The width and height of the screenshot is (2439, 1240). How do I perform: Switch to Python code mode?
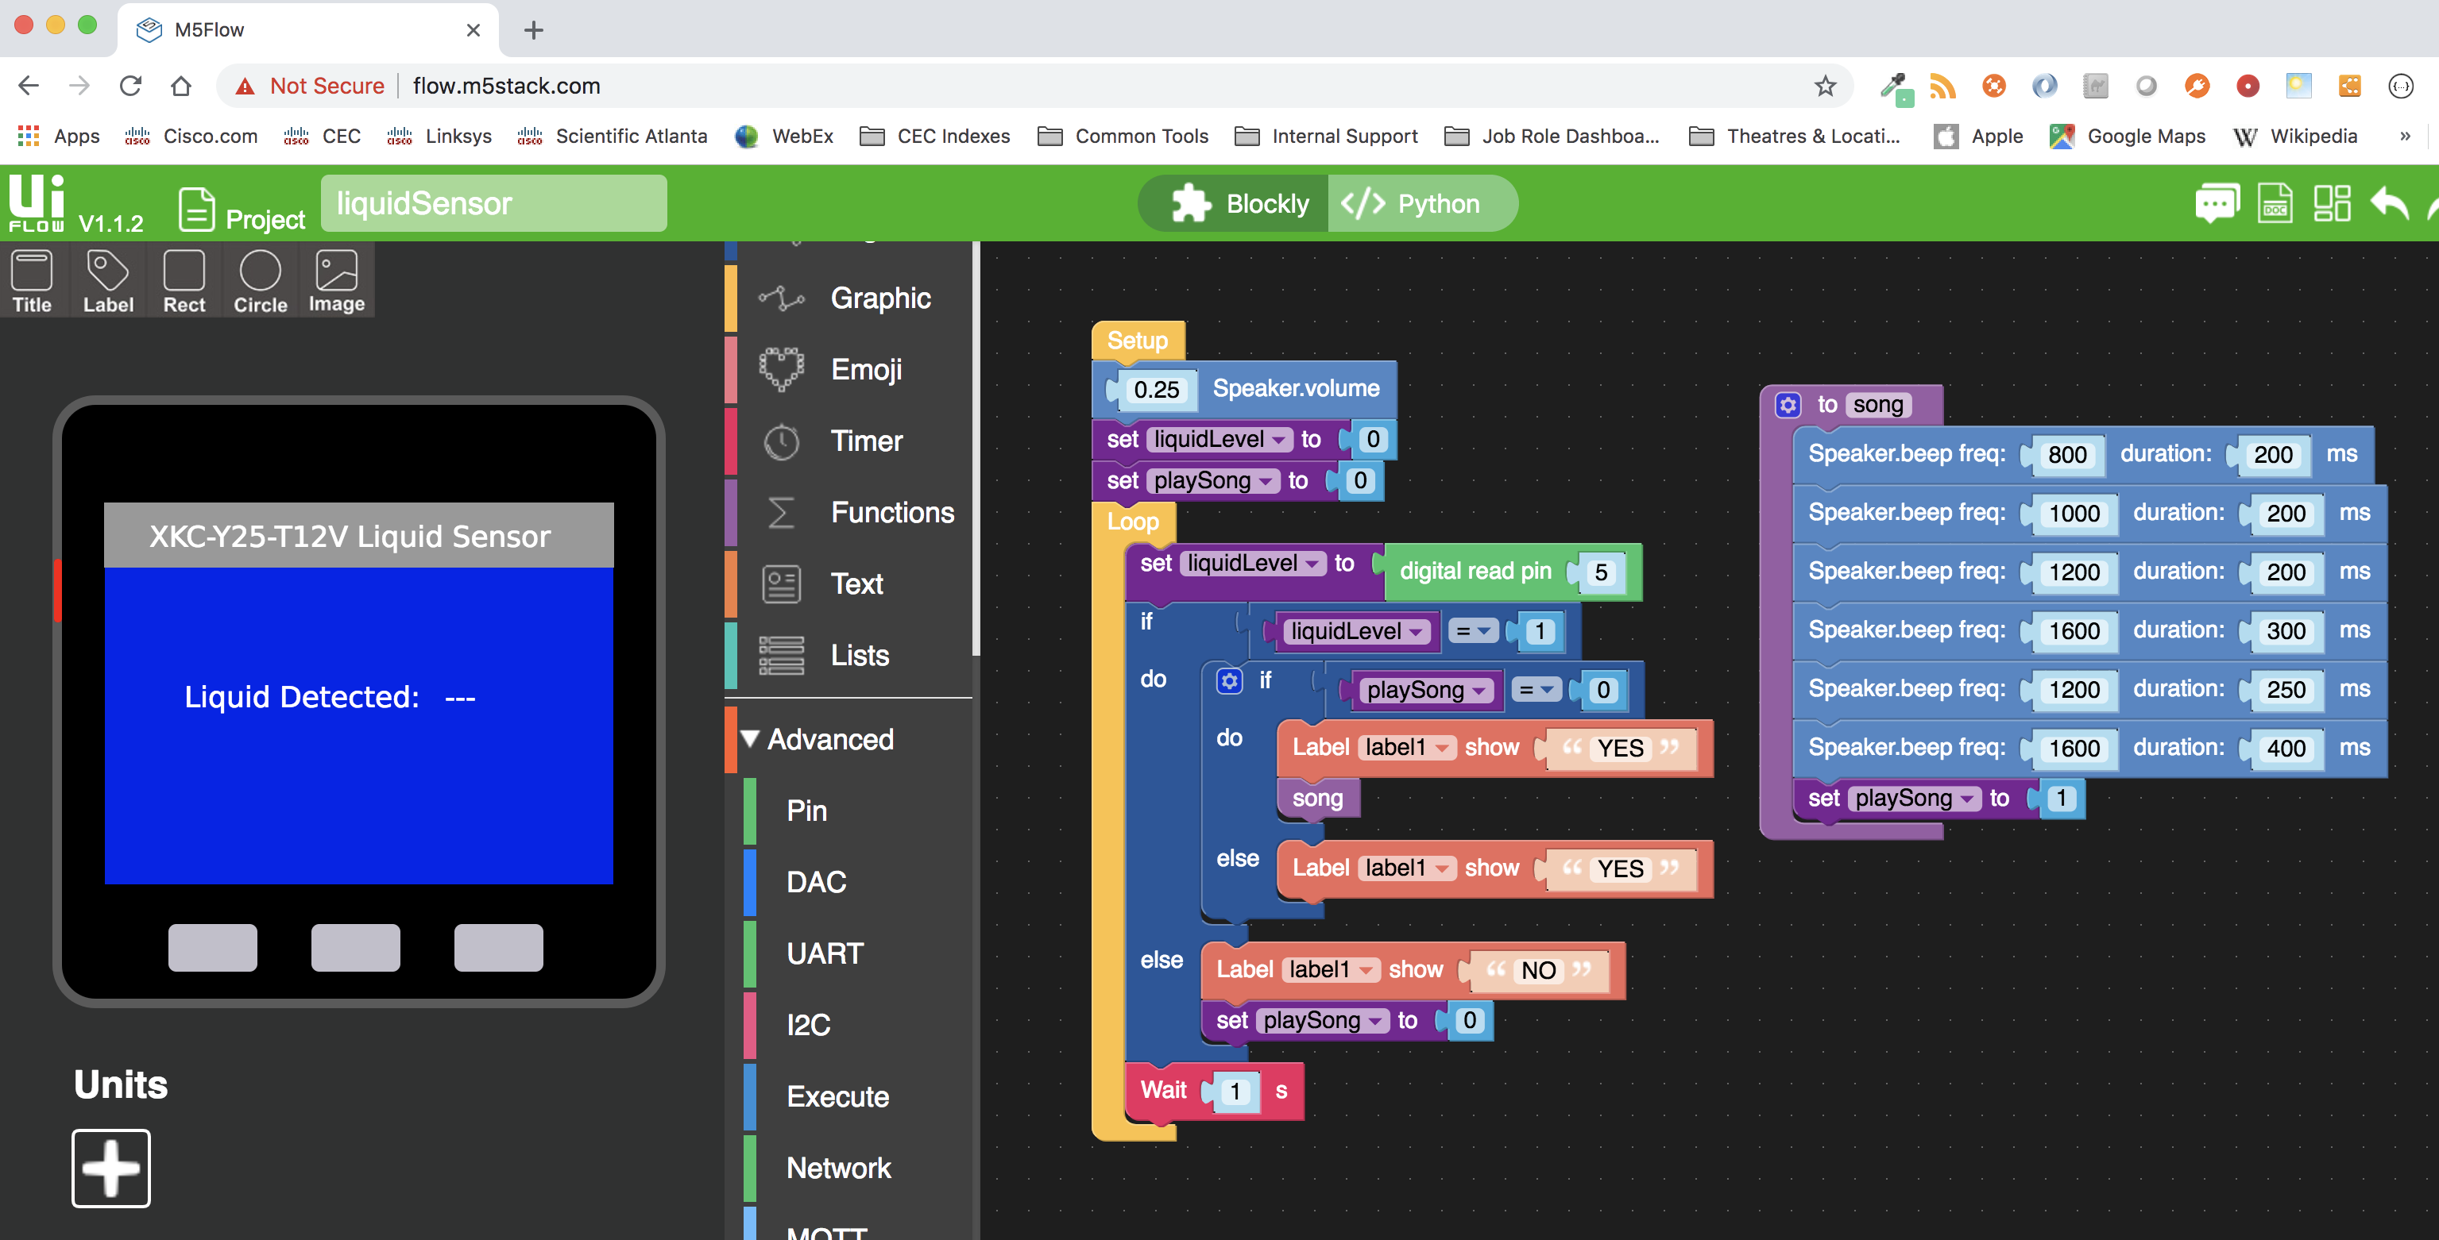tap(1421, 203)
